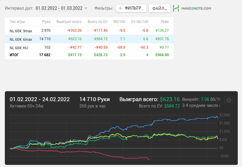Image resolution: width=242 pixels, height=167 pixels.
Task: Click total hands 17 682
Action: point(45,55)
